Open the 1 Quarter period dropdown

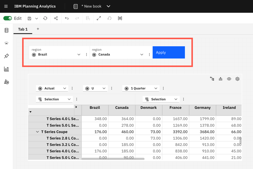pyautogui.click(x=141, y=88)
